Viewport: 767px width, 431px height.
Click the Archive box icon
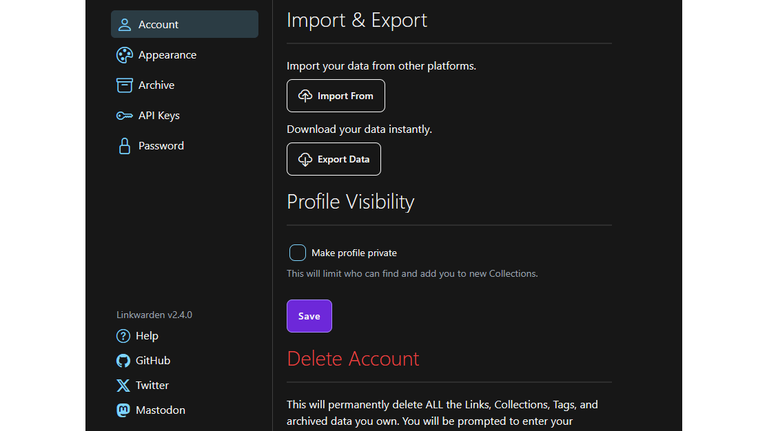[x=125, y=85]
